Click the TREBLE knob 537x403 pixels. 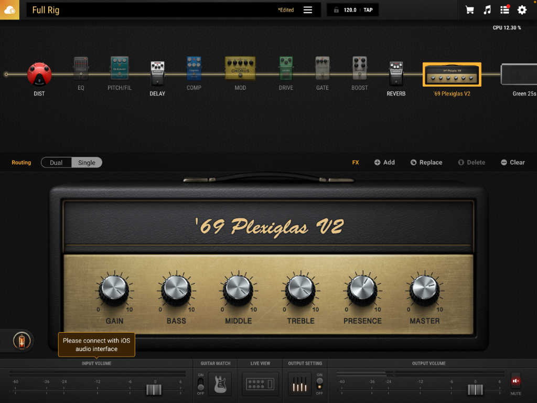300,290
